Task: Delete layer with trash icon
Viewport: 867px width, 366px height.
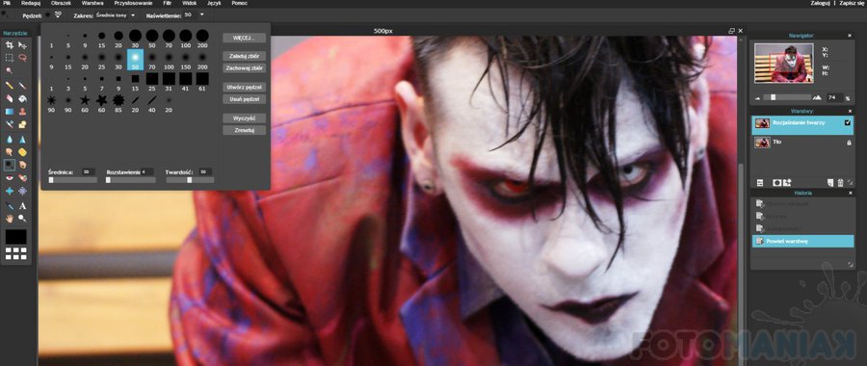Action: pyautogui.click(x=840, y=182)
